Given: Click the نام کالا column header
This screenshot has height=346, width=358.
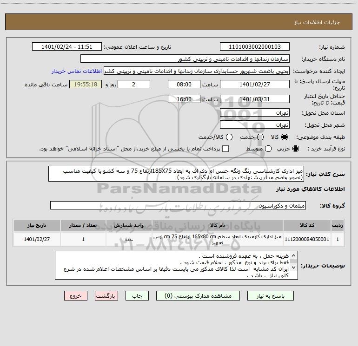Looking at the screenshot, I should (218, 225).
